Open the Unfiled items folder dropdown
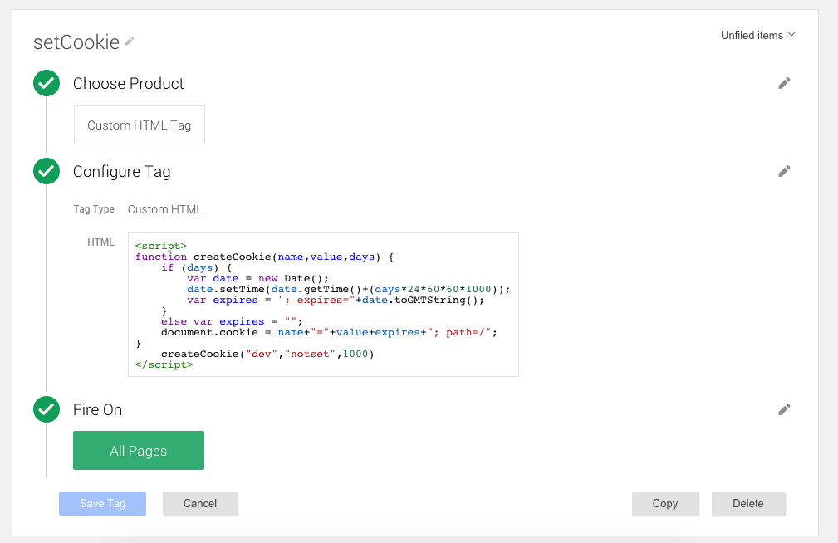This screenshot has width=838, height=543. point(757,35)
